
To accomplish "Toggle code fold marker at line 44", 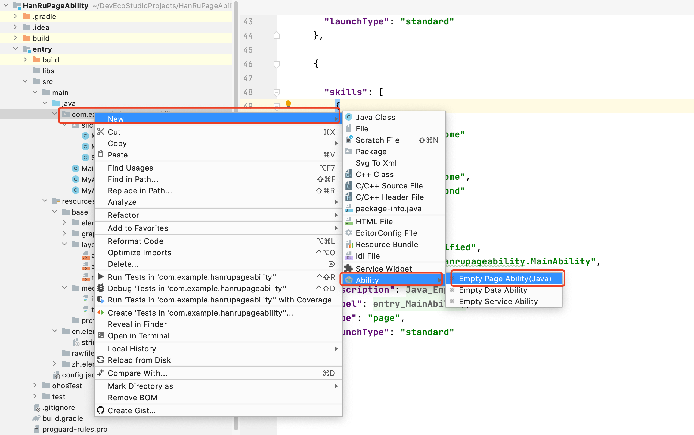I will pos(277,35).
